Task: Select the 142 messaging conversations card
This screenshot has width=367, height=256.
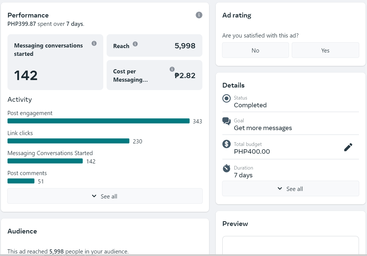Action: click(x=55, y=62)
